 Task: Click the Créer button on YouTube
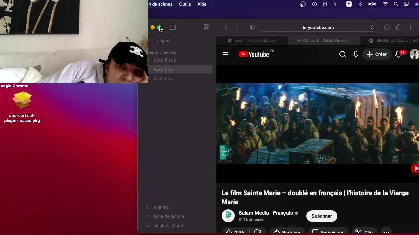coord(377,54)
